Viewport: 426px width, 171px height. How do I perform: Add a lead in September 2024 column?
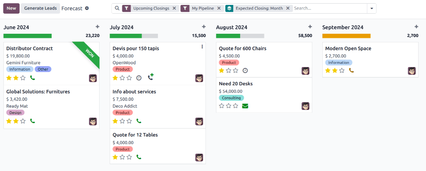pyautogui.click(x=416, y=26)
